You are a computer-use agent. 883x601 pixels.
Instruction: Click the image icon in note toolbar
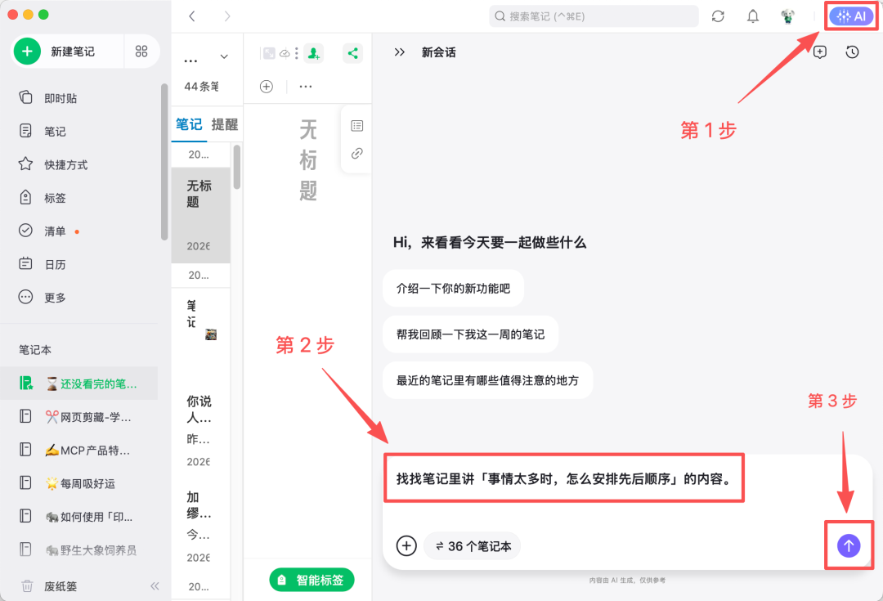coord(269,53)
